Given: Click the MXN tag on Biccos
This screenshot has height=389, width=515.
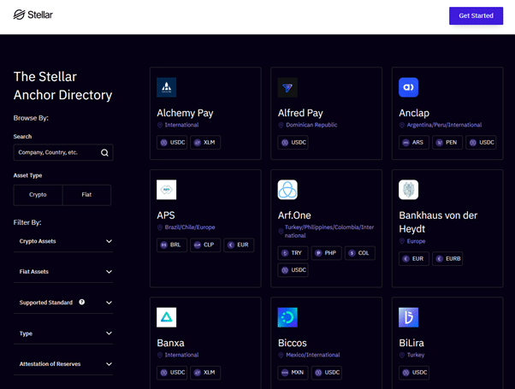Looking at the screenshot, I should (293, 373).
